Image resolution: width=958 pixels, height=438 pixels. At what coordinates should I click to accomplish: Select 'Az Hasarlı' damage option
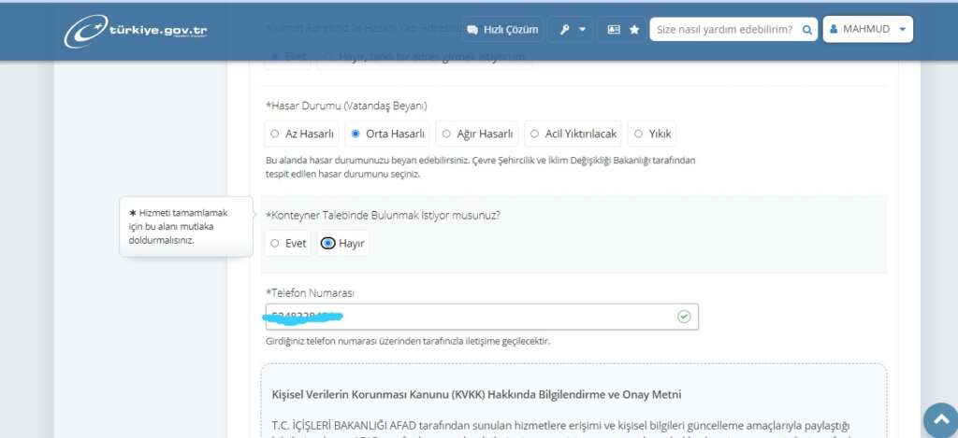click(301, 134)
